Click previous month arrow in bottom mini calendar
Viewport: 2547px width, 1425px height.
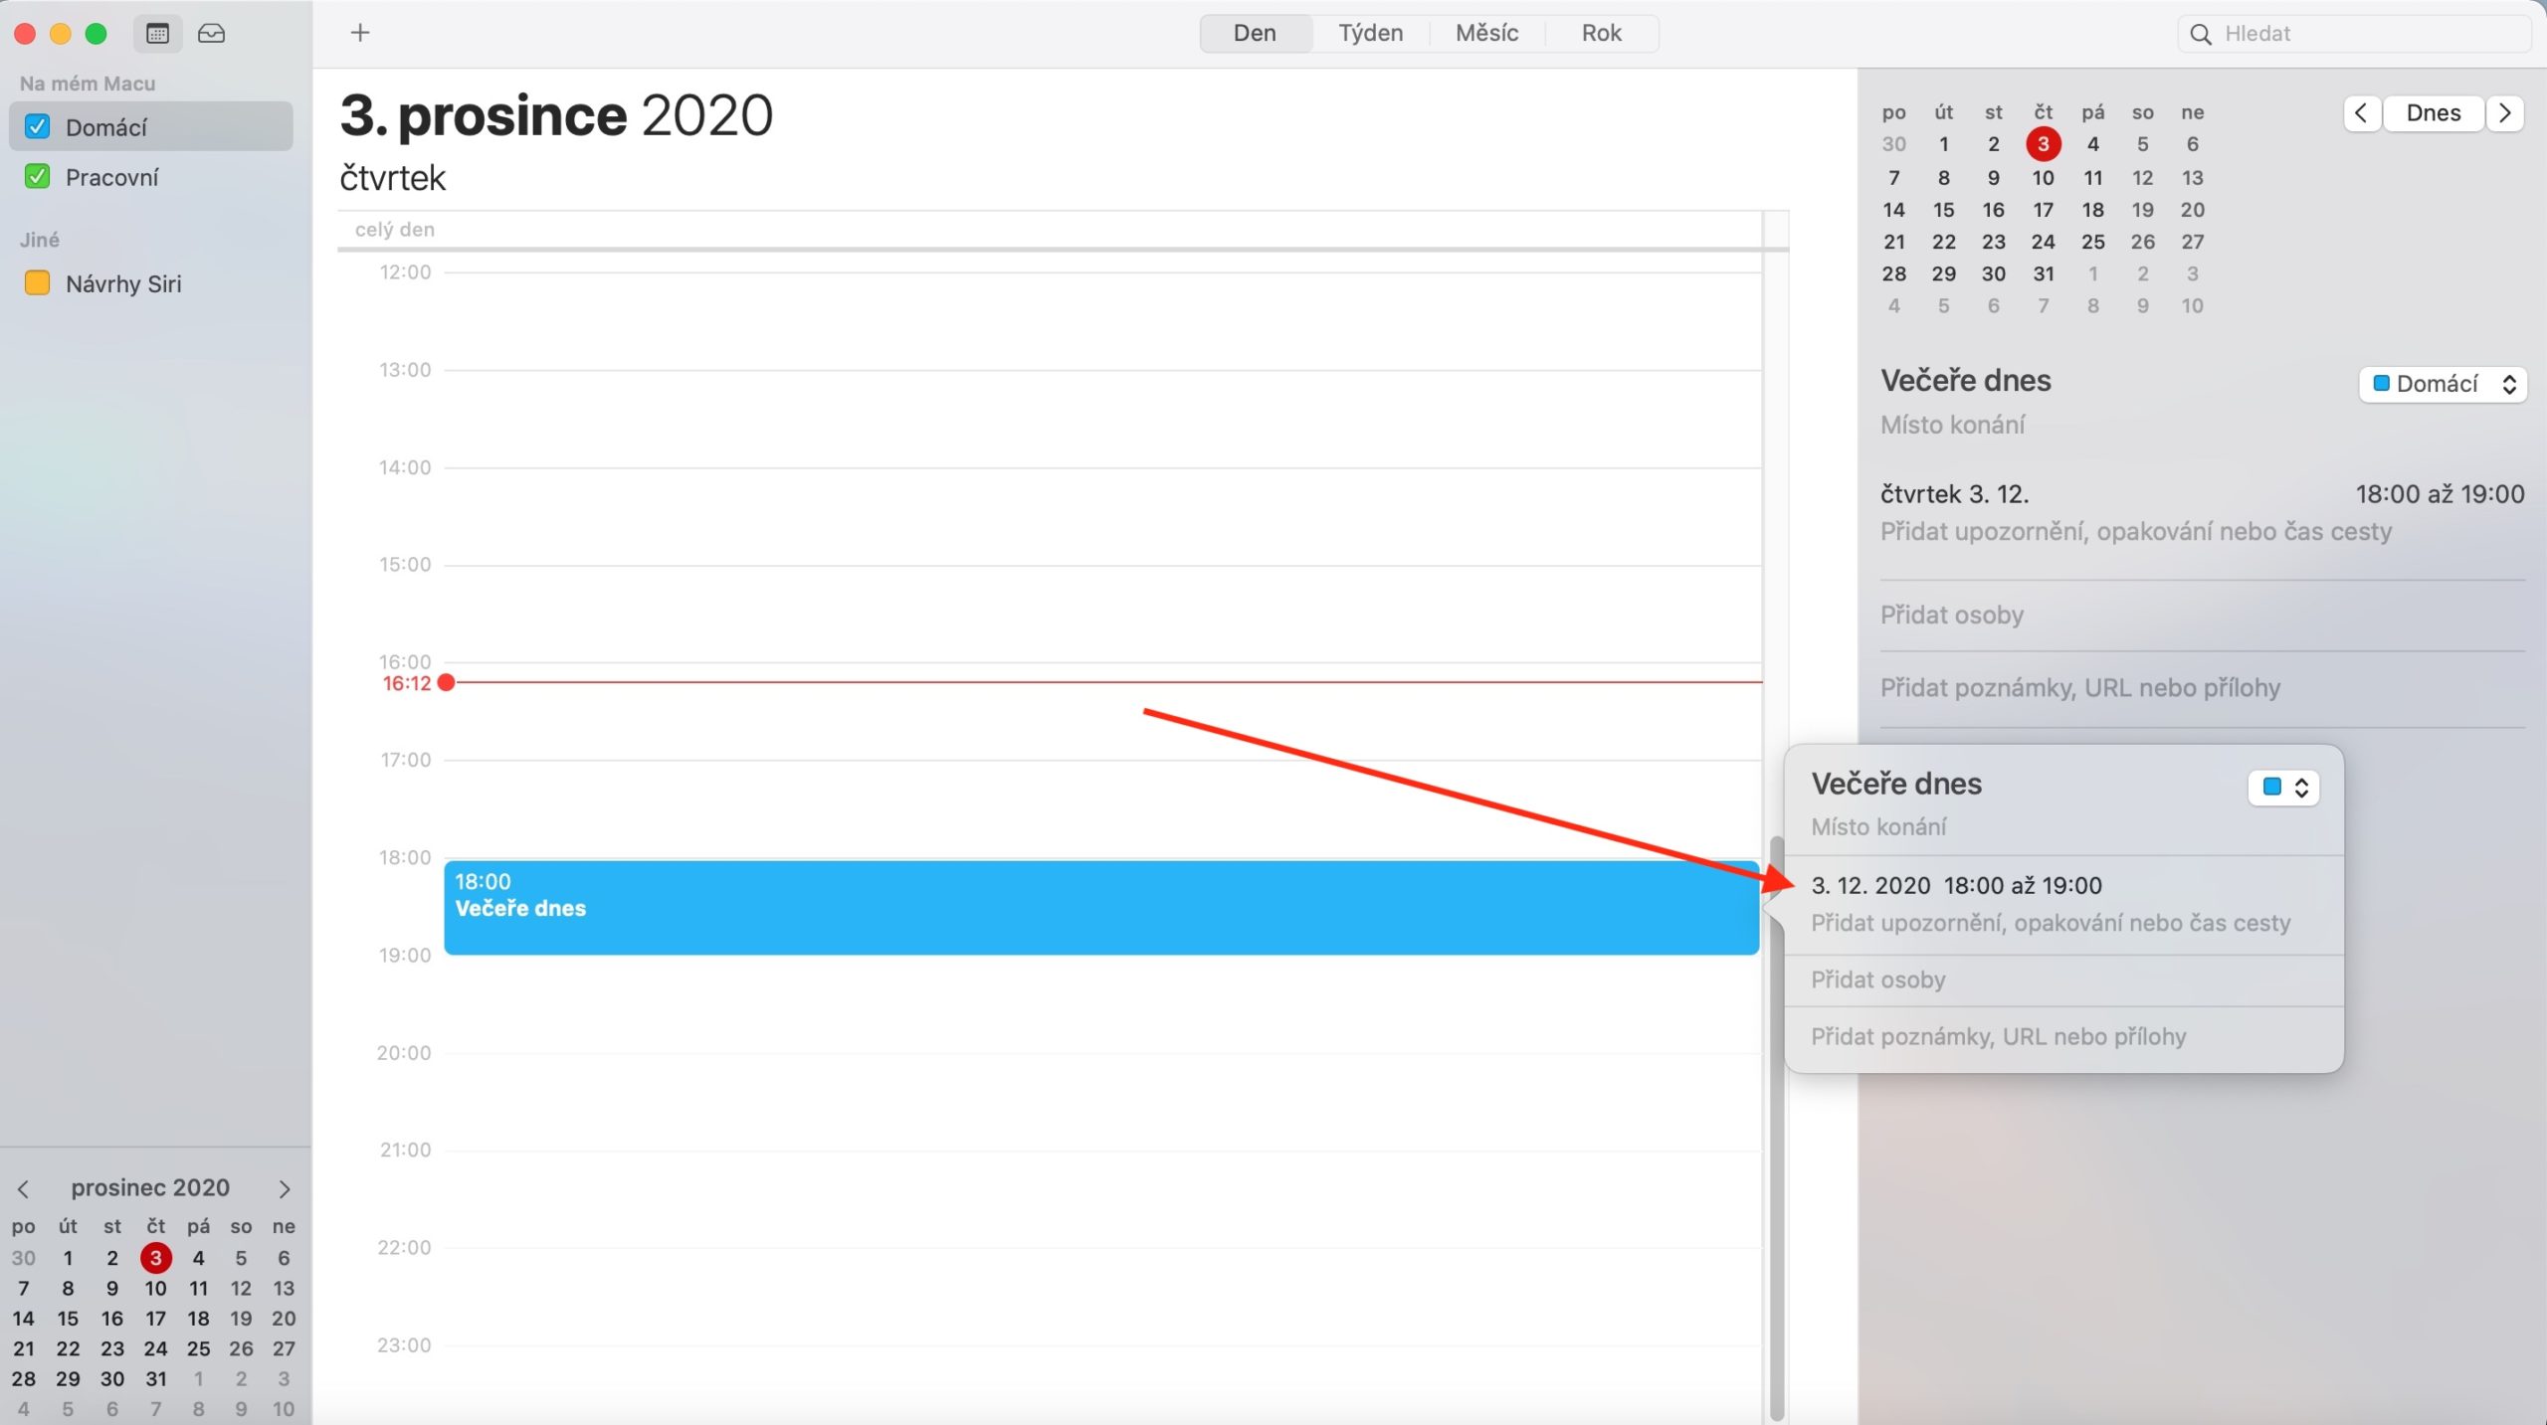[x=23, y=1189]
